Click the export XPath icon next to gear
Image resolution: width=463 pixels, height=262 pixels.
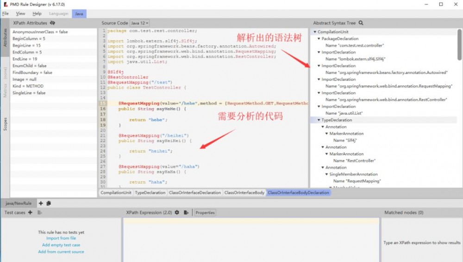(186, 213)
